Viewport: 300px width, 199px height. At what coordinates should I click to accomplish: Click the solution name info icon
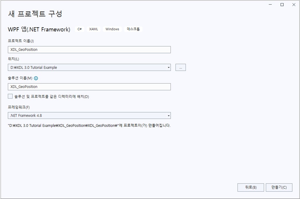pyautogui.click(x=36, y=78)
